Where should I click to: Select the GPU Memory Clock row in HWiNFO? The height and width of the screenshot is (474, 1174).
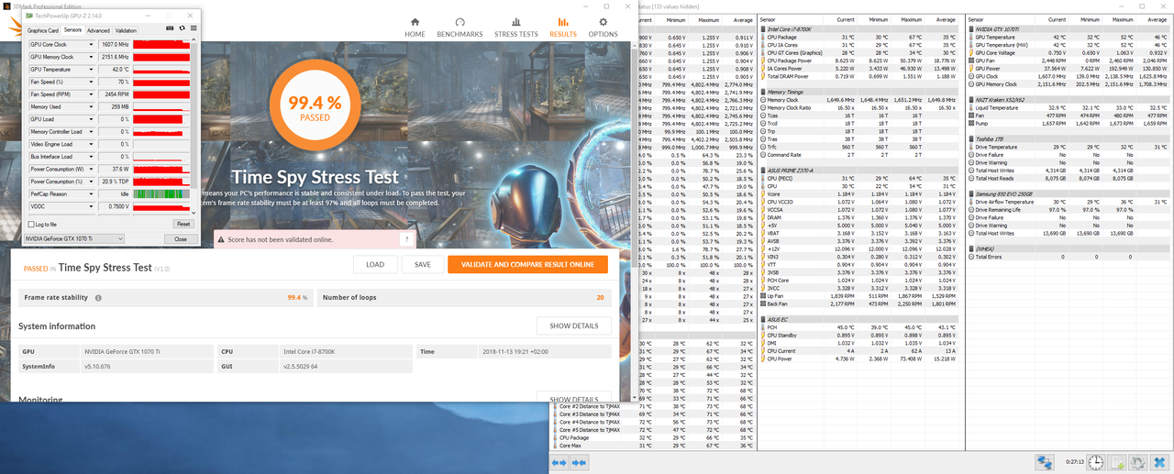click(x=1069, y=84)
